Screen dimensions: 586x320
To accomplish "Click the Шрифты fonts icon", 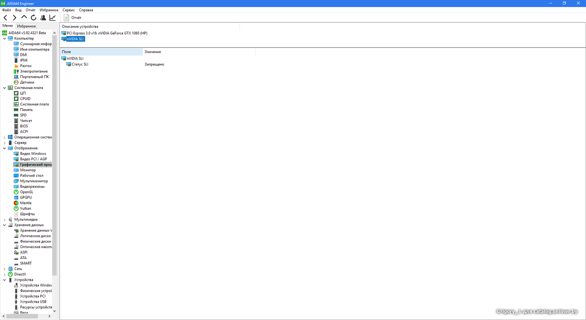I will [16, 214].
